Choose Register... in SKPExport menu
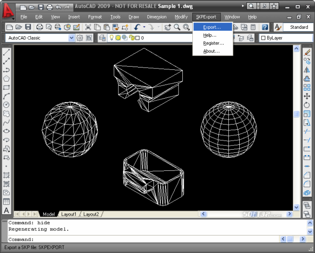Image resolution: width=315 pixels, height=253 pixels. pos(213,43)
